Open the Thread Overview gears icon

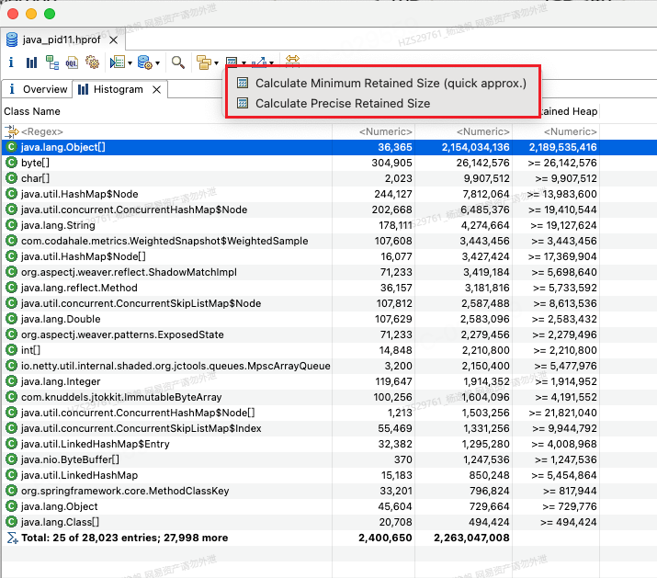[92, 62]
